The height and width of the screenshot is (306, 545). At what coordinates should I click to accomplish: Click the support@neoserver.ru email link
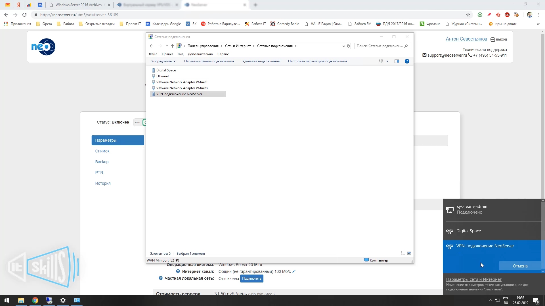[447, 55]
